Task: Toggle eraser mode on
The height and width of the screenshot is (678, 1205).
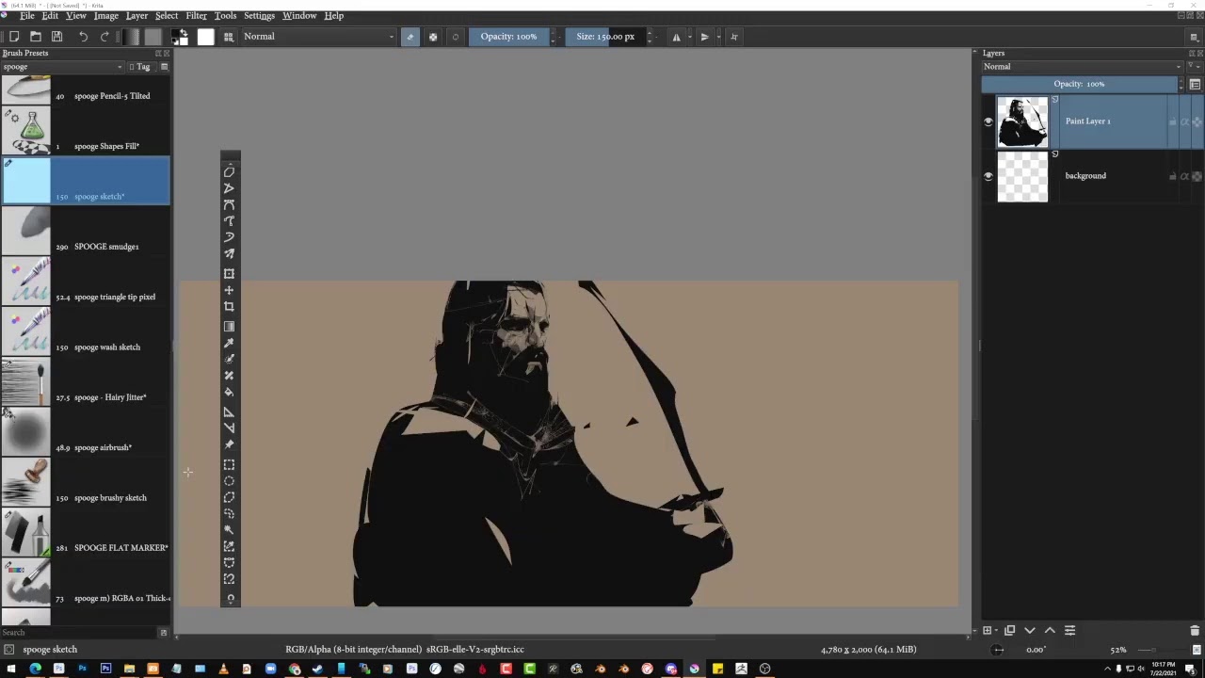Action: coord(410,37)
